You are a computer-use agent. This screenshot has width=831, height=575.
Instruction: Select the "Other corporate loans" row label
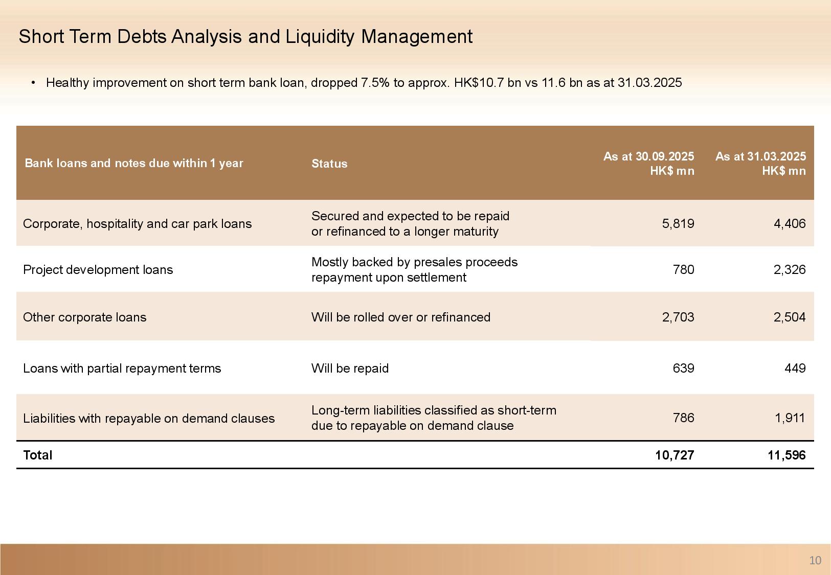tap(85, 317)
